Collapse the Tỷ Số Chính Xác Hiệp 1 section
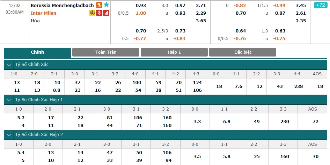 (9, 100)
